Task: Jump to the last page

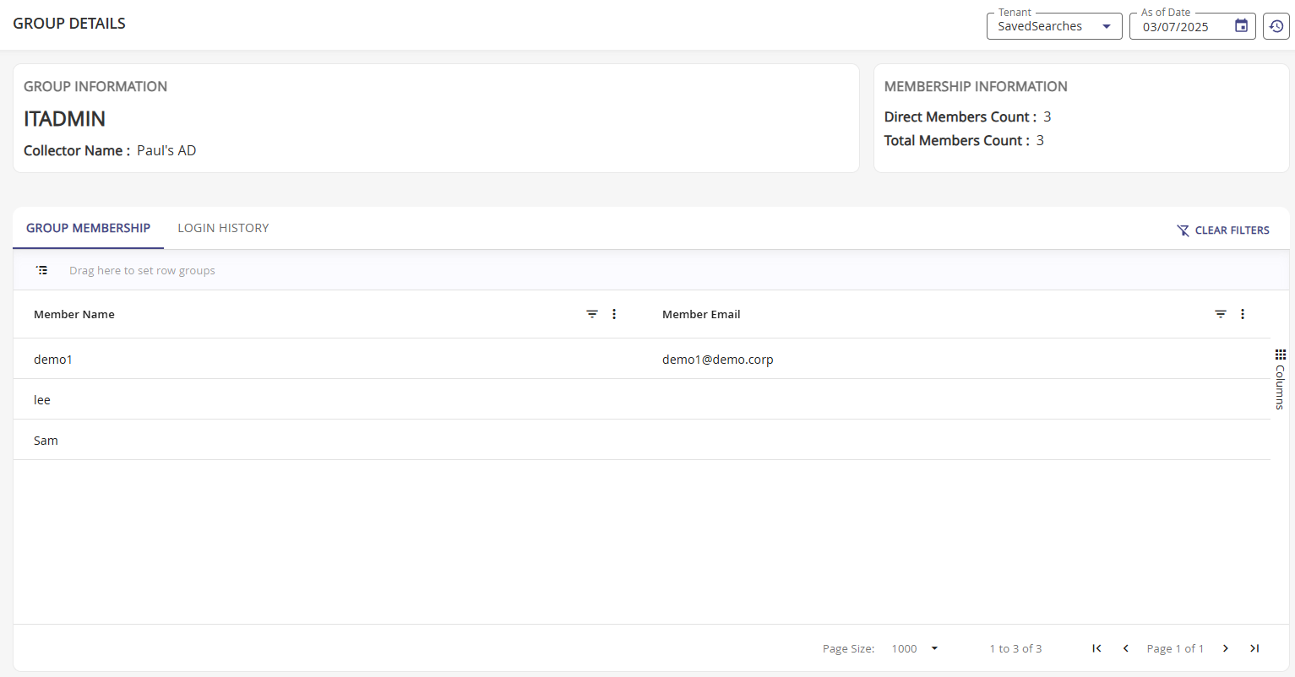Action: tap(1254, 648)
